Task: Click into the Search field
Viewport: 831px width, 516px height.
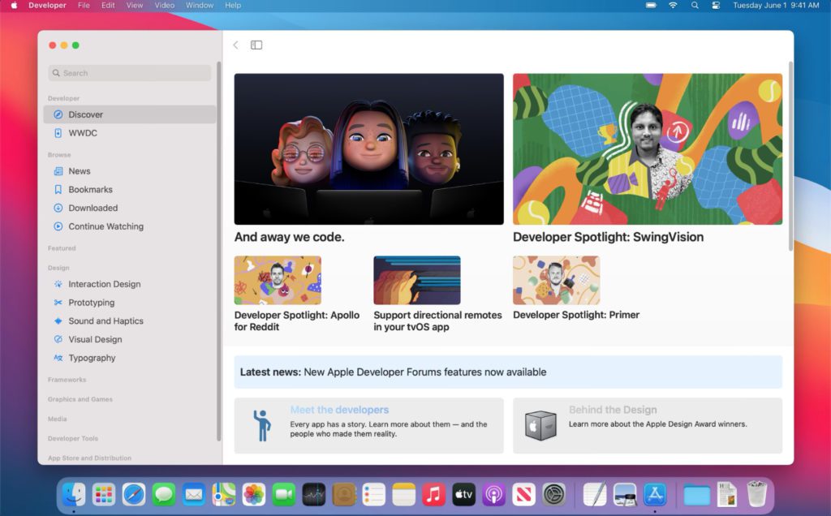Action: (128, 72)
